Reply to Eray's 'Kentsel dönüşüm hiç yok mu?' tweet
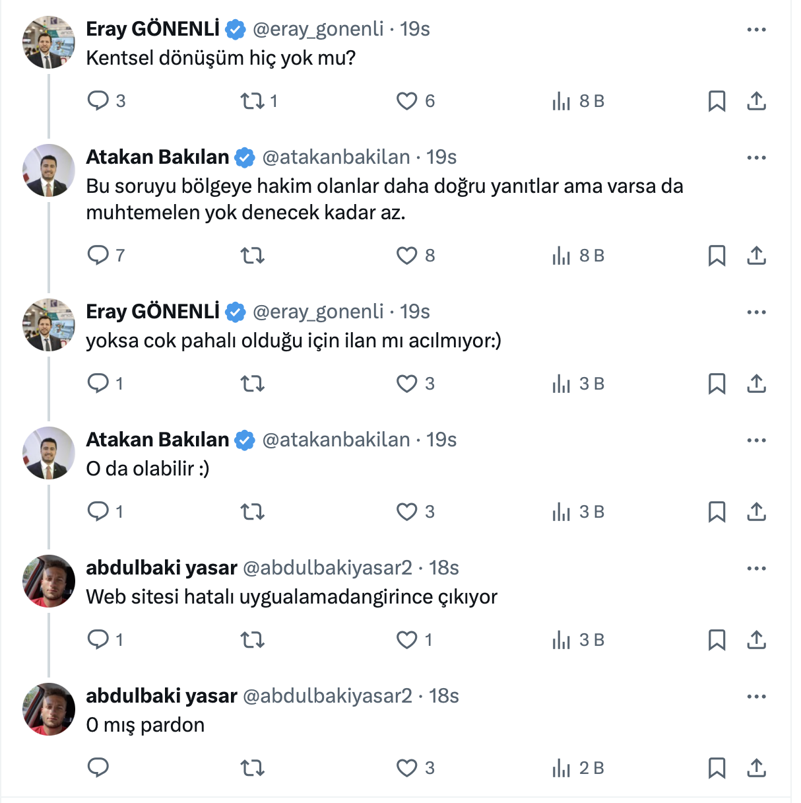Screen dimensions: 801x803 point(98,101)
